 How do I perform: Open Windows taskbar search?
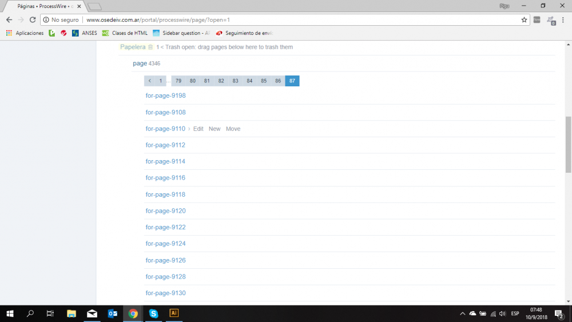pyautogui.click(x=30, y=313)
